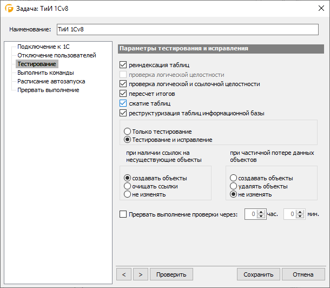Select Тестирование и исправление radio button

pos(127,140)
